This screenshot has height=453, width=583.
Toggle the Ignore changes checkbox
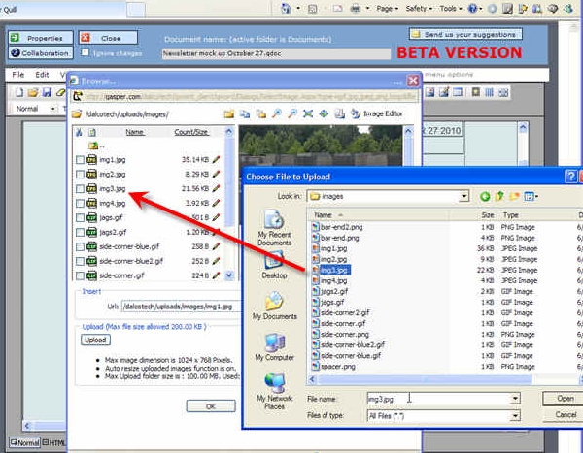(86, 52)
